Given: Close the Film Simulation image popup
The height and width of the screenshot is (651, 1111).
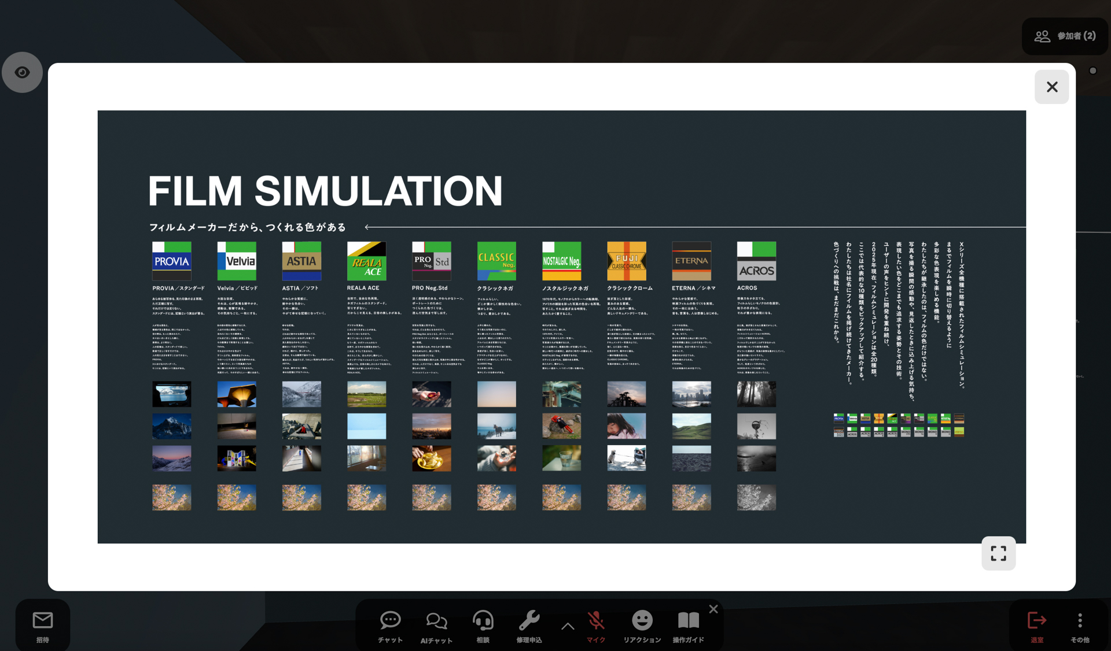Looking at the screenshot, I should [x=1051, y=87].
